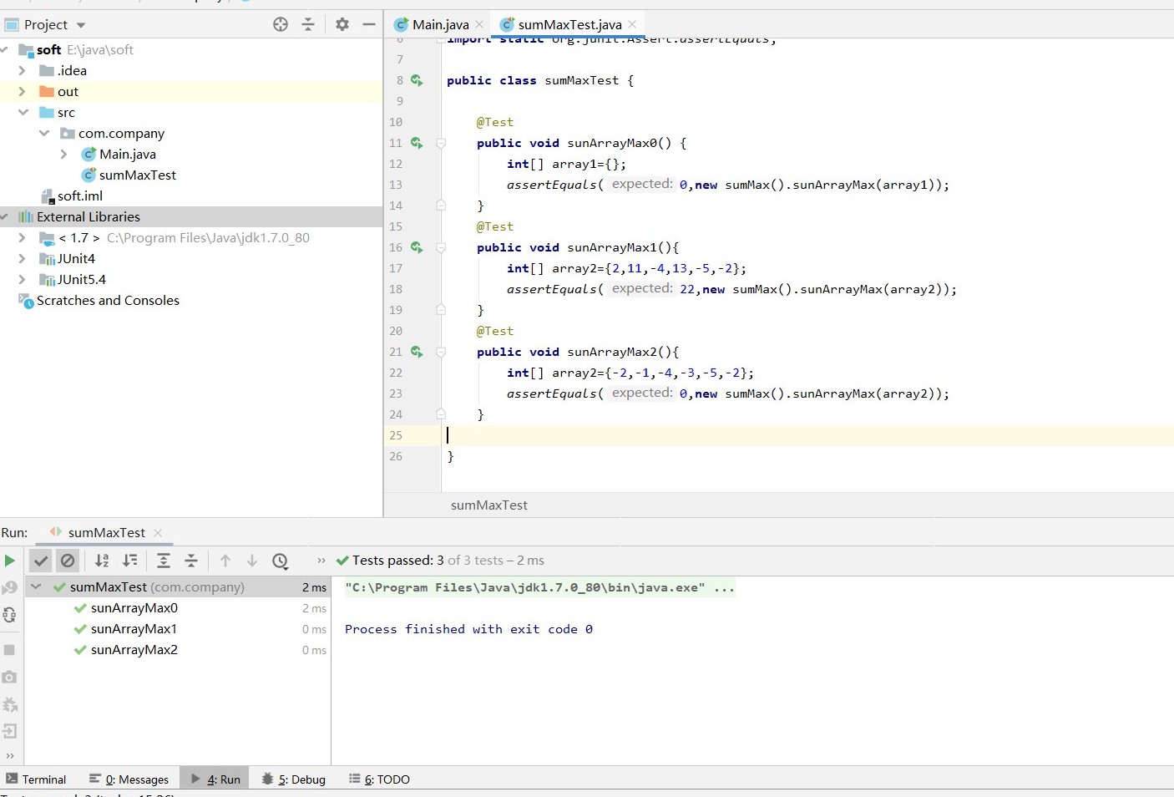Toggle Show Ignored tests filter
The height and width of the screenshot is (797, 1174).
(x=68, y=561)
